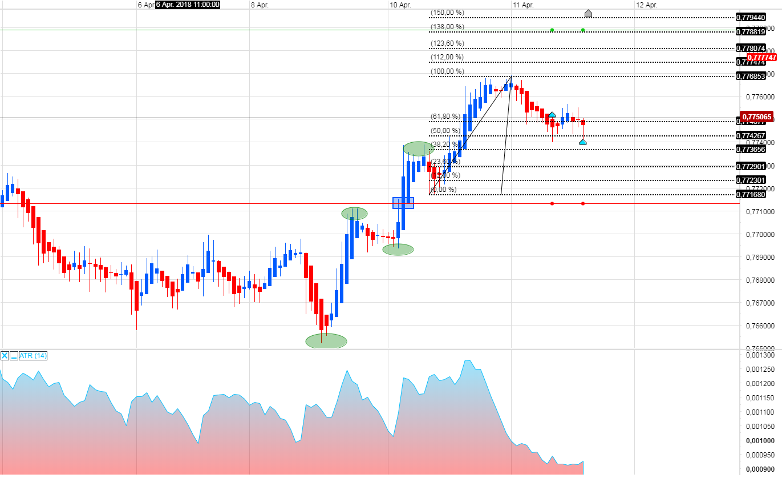Open ATR (14) settings by clicking its label
The image size is (782, 478).
(31, 356)
